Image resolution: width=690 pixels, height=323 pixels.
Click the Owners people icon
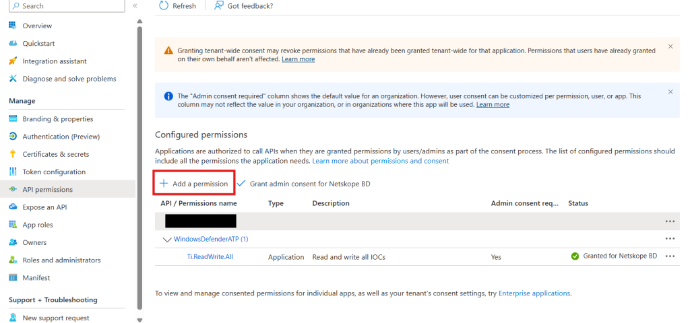(x=13, y=242)
